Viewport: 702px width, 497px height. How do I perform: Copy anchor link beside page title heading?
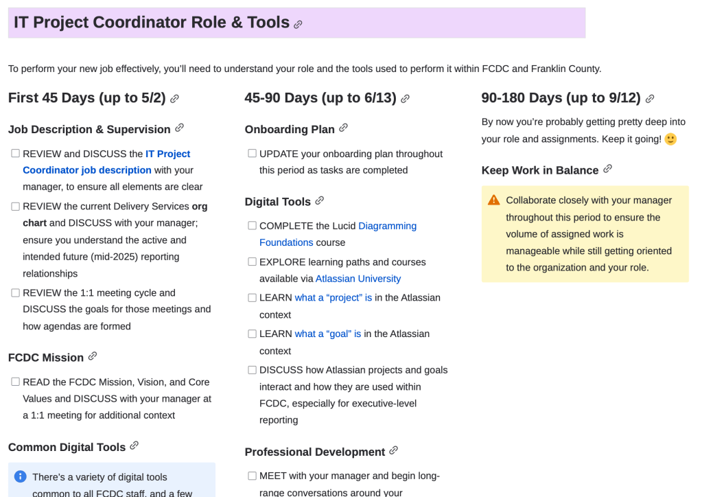point(298,25)
